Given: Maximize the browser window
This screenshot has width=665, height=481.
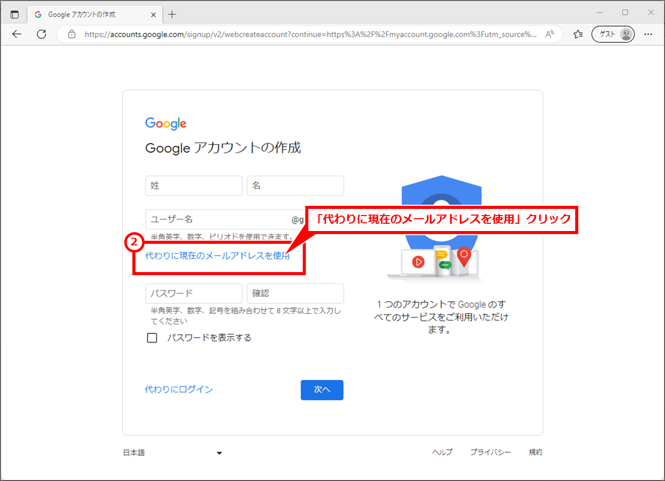Looking at the screenshot, I should (625, 12).
